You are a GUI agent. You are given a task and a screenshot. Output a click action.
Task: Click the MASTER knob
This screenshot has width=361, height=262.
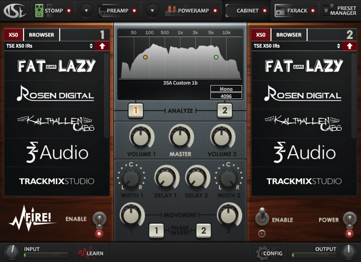point(180,137)
